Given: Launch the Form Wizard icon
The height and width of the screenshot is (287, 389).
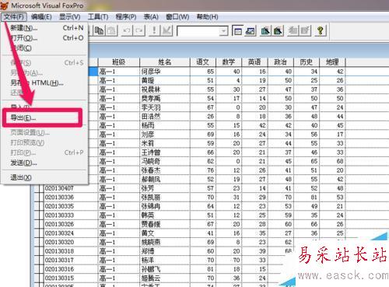Looking at the screenshot, I should (x=265, y=31).
